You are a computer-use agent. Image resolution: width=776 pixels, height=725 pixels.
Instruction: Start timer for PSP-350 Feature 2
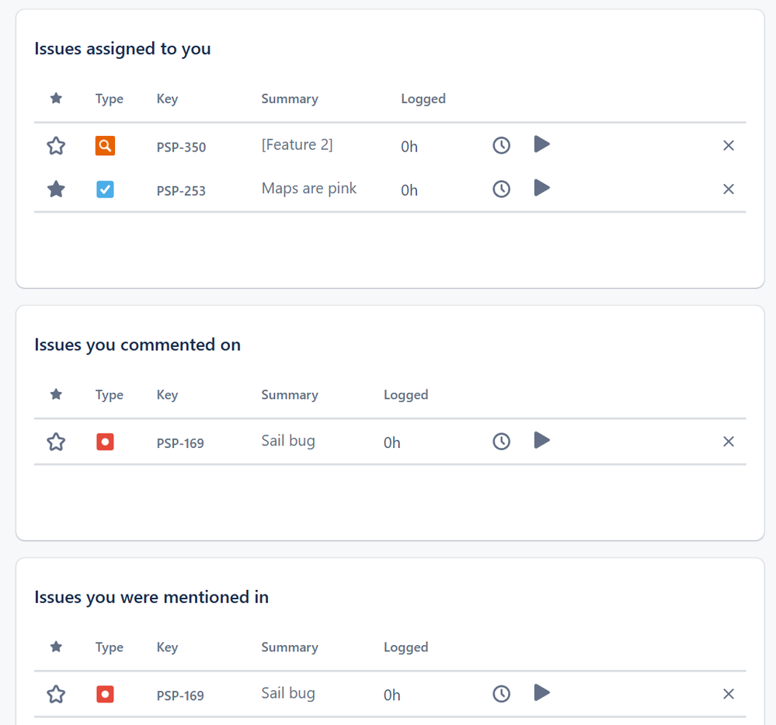click(x=542, y=144)
